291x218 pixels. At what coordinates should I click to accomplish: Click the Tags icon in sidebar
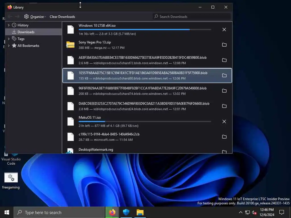14,39
